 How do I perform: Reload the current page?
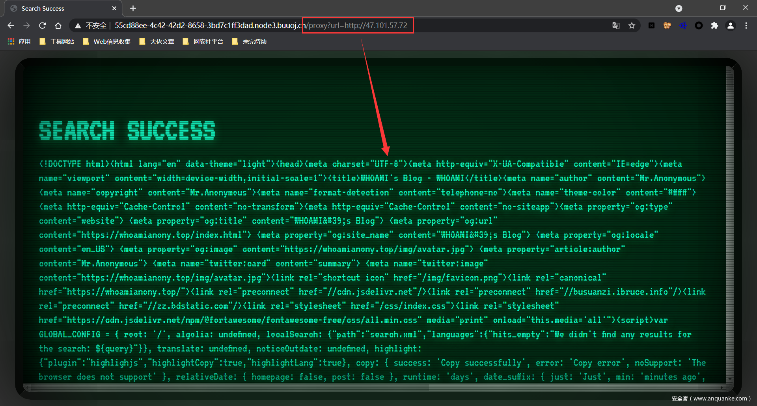pos(43,26)
